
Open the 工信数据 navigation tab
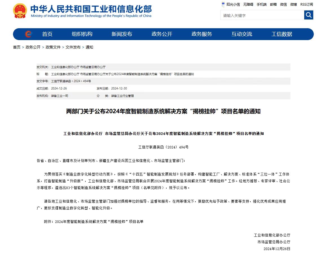(x=282, y=34)
